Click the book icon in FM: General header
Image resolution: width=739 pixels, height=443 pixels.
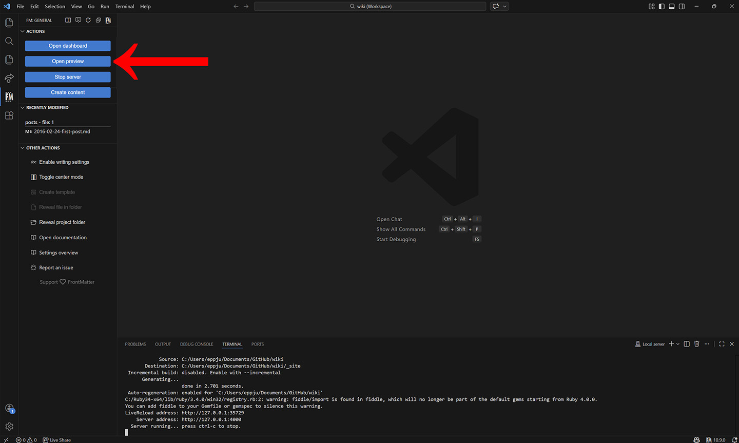point(68,20)
